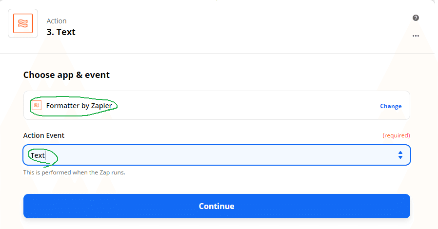Screen dimensions: 438x229
Task: Select the "3. Text" step title
Action: pyautogui.click(x=61, y=33)
